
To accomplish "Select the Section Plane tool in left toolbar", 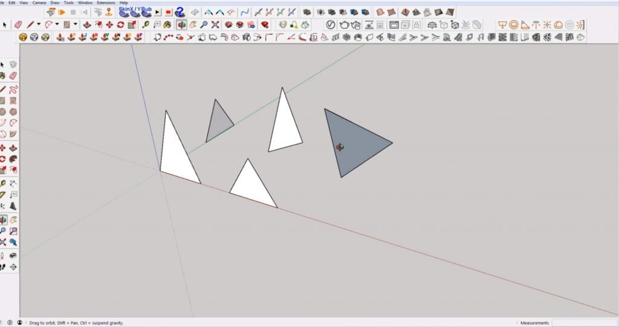I will pos(13,267).
